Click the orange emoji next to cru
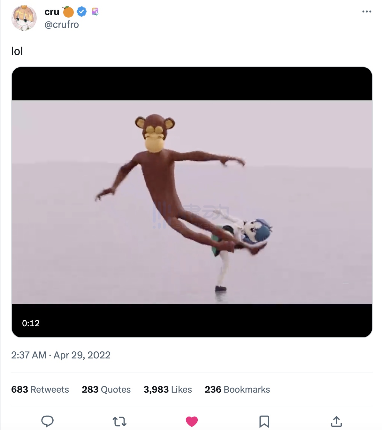Image resolution: width=382 pixels, height=430 pixels. tap(68, 12)
